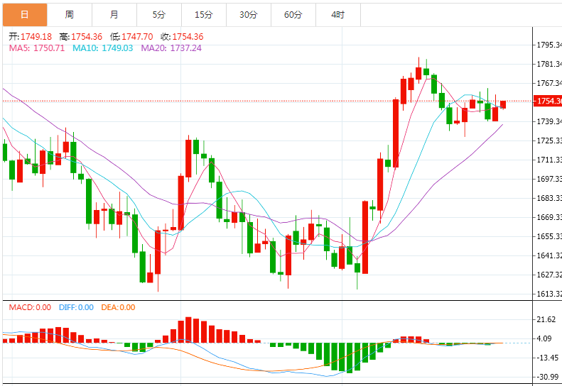Click the 1795.34 price axis label
Image resolution: width=562 pixels, height=386 pixels.
click(549, 45)
